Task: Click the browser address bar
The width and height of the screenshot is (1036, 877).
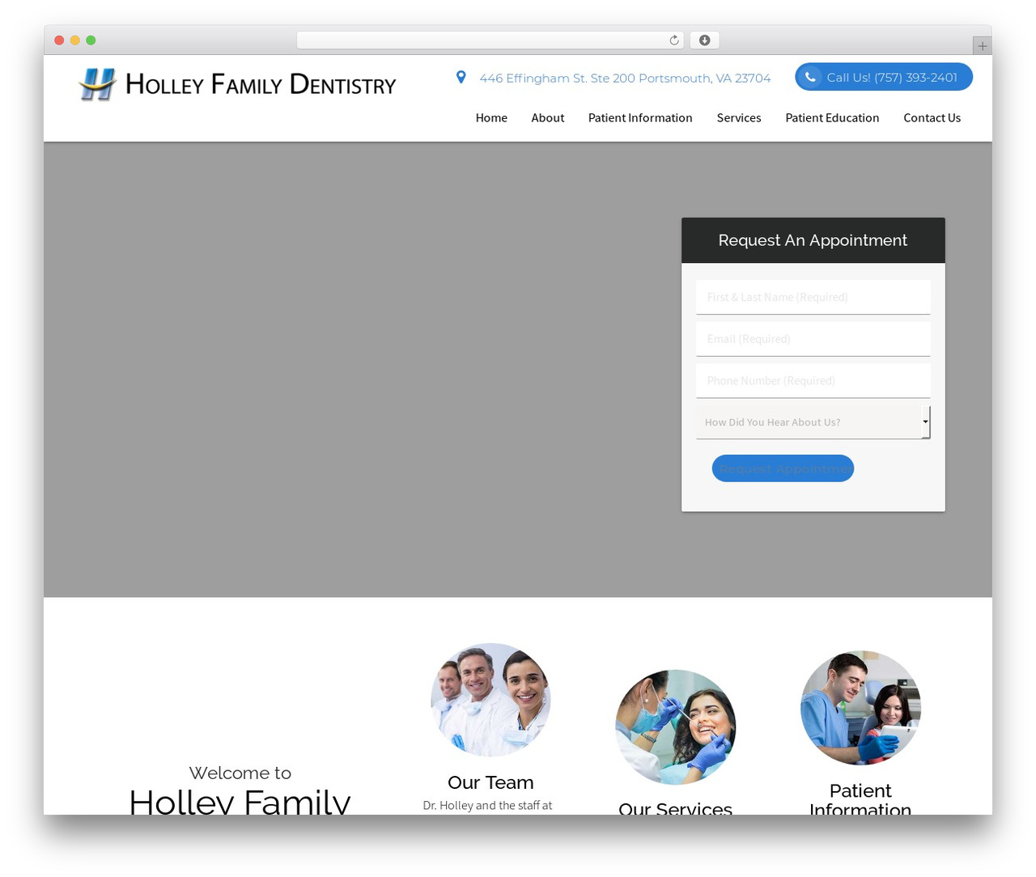Action: point(490,40)
